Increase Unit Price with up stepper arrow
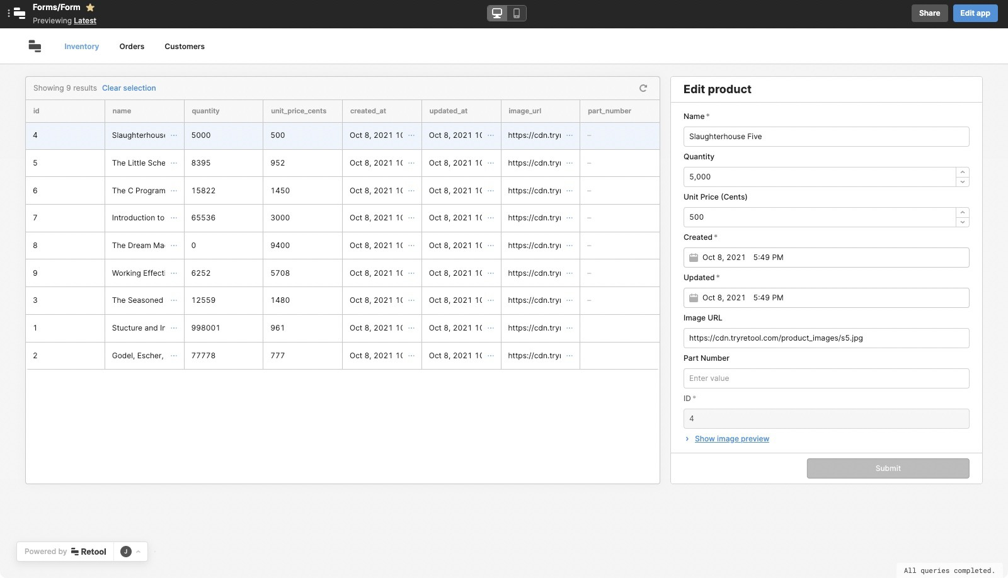This screenshot has width=1008, height=578. click(x=962, y=212)
